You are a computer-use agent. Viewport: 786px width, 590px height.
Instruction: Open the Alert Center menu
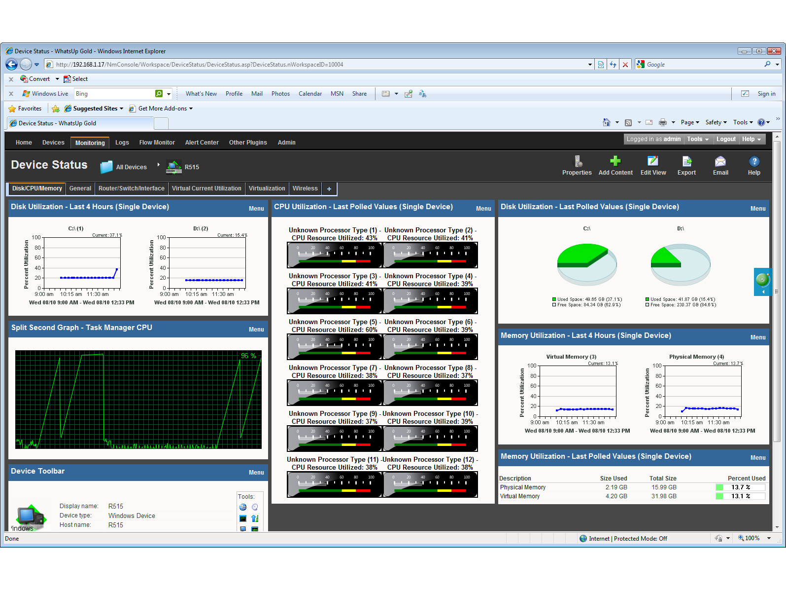tap(202, 143)
